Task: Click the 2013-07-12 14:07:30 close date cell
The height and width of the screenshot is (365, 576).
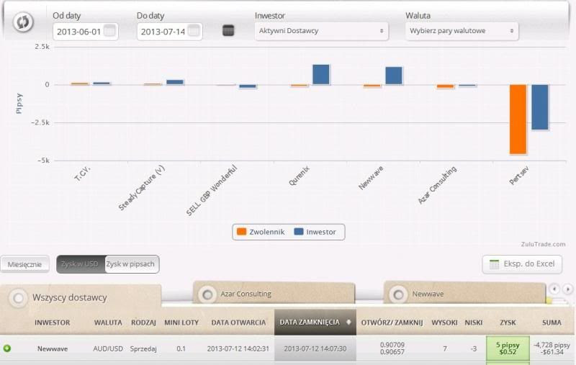Action: (x=315, y=349)
